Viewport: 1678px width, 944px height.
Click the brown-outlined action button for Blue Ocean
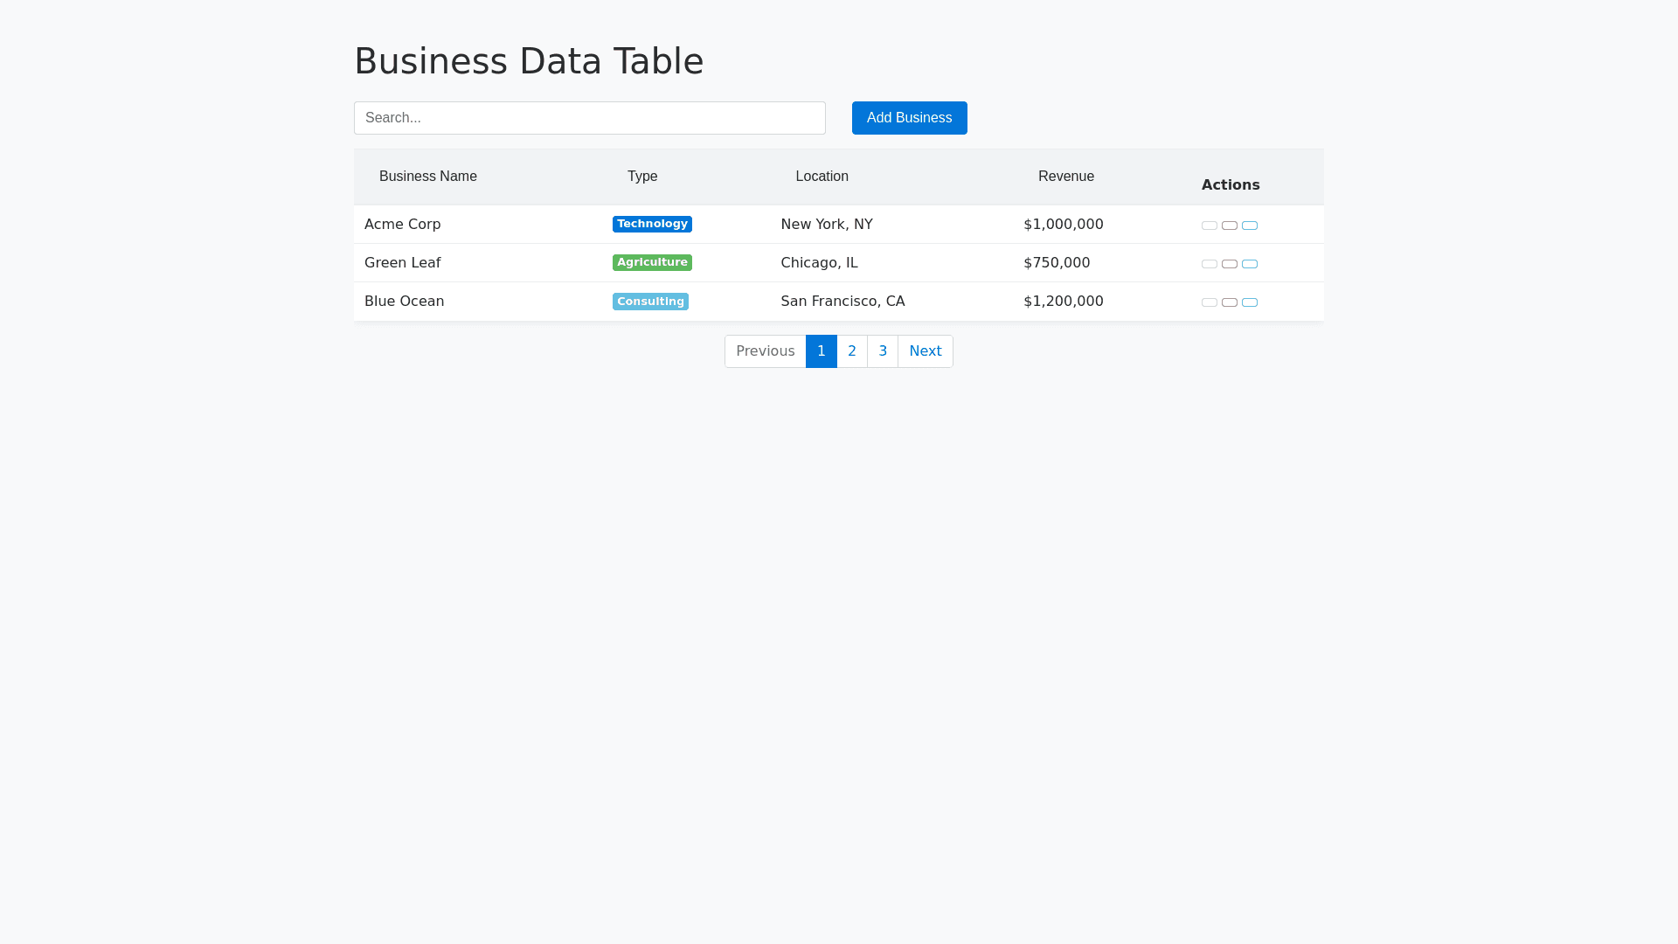(x=1229, y=302)
